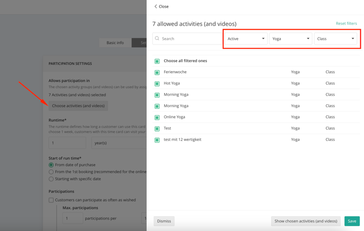Select Starting with specific date radio
Viewport: 364px width, 231px height.
click(x=51, y=179)
